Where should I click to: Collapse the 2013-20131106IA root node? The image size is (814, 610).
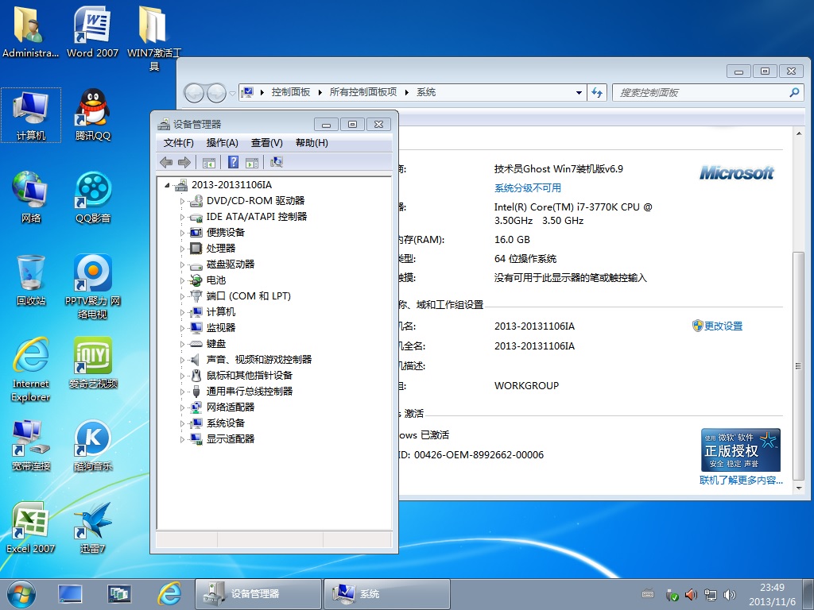click(167, 185)
